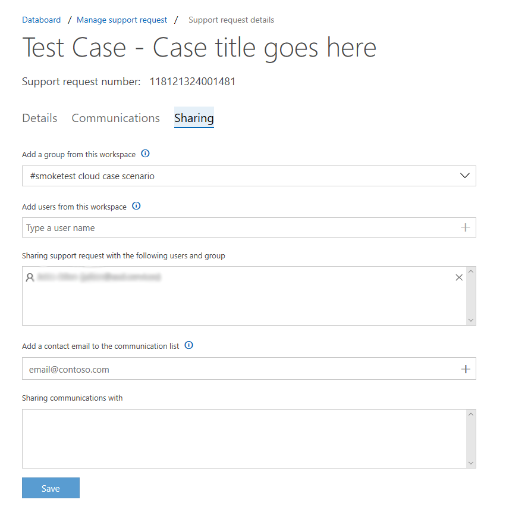Click info icon beside 'Add users from this workspace'
Screen dimensions: 506x509
136,206
